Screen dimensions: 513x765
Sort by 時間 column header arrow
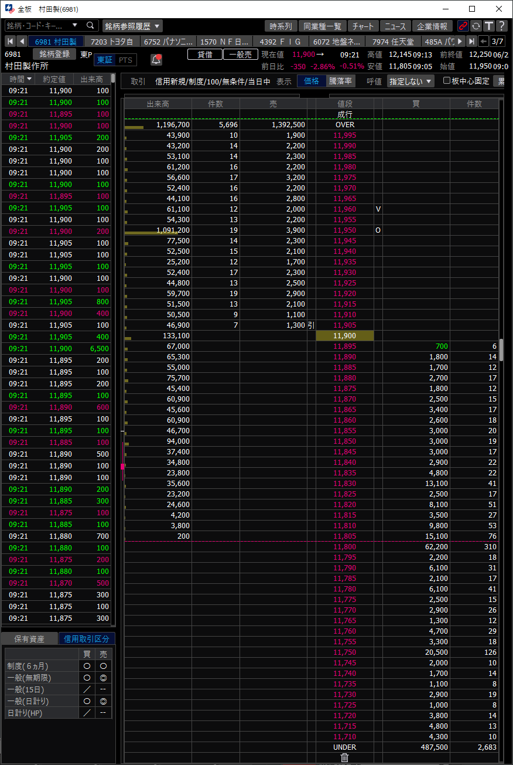29,79
